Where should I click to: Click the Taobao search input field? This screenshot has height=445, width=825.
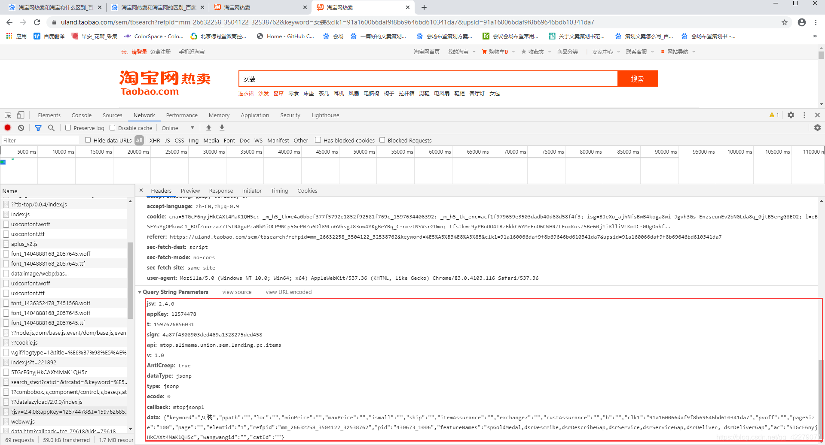(428, 79)
